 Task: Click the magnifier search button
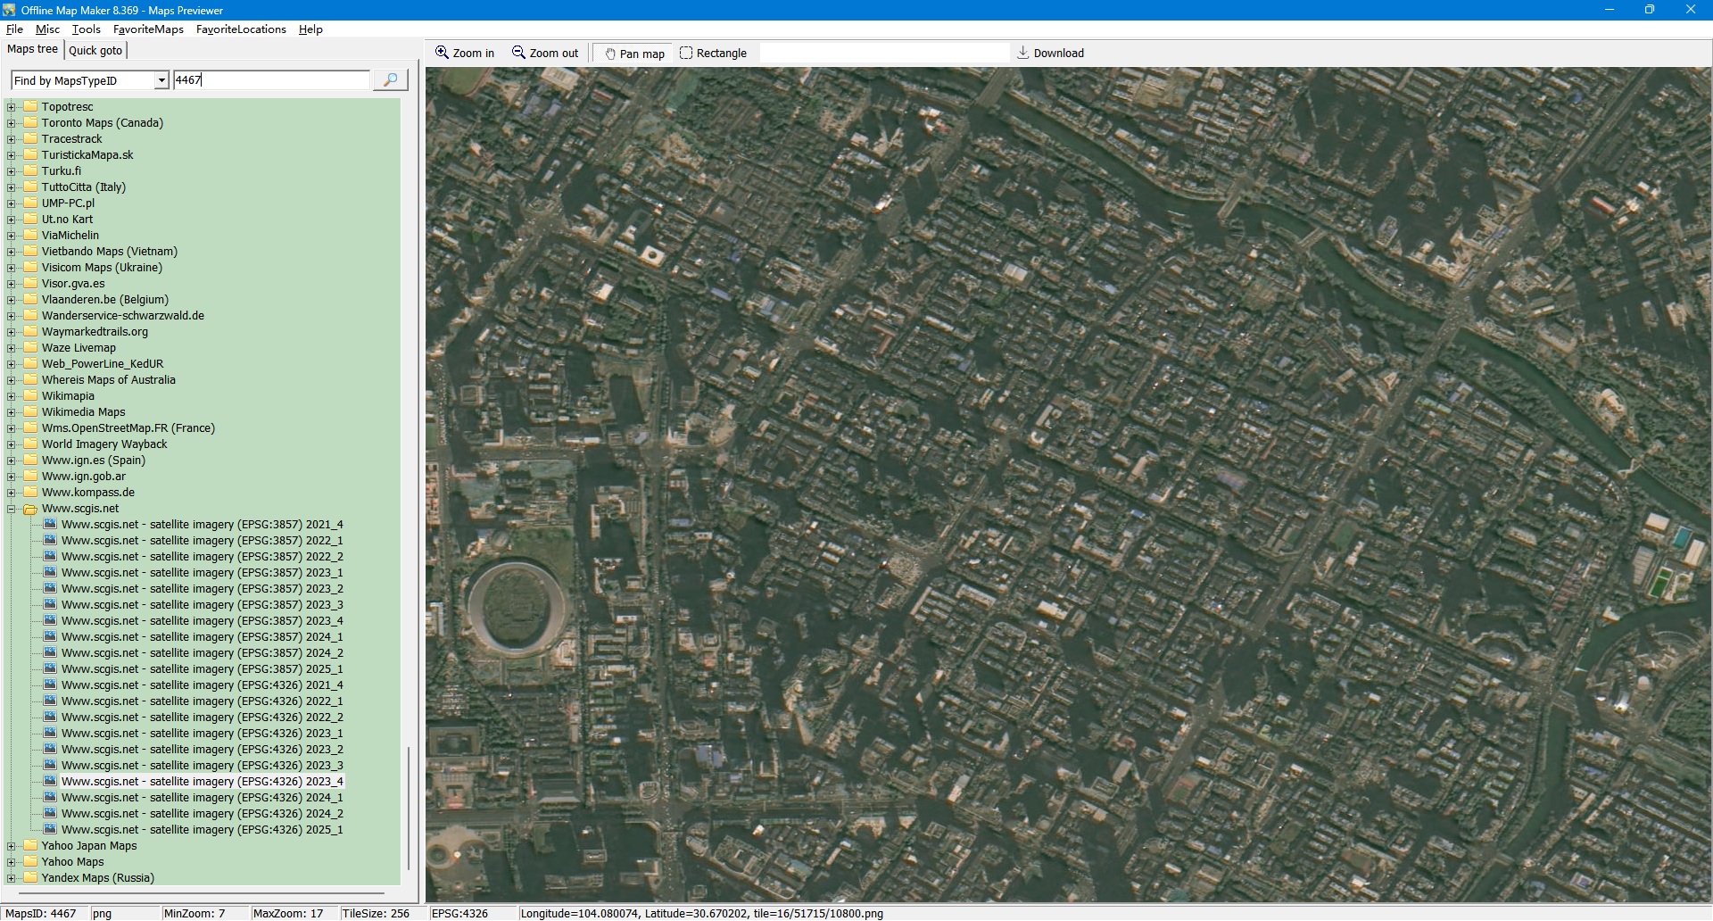point(390,80)
